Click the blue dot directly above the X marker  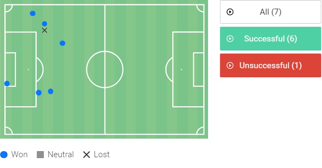coord(44,24)
